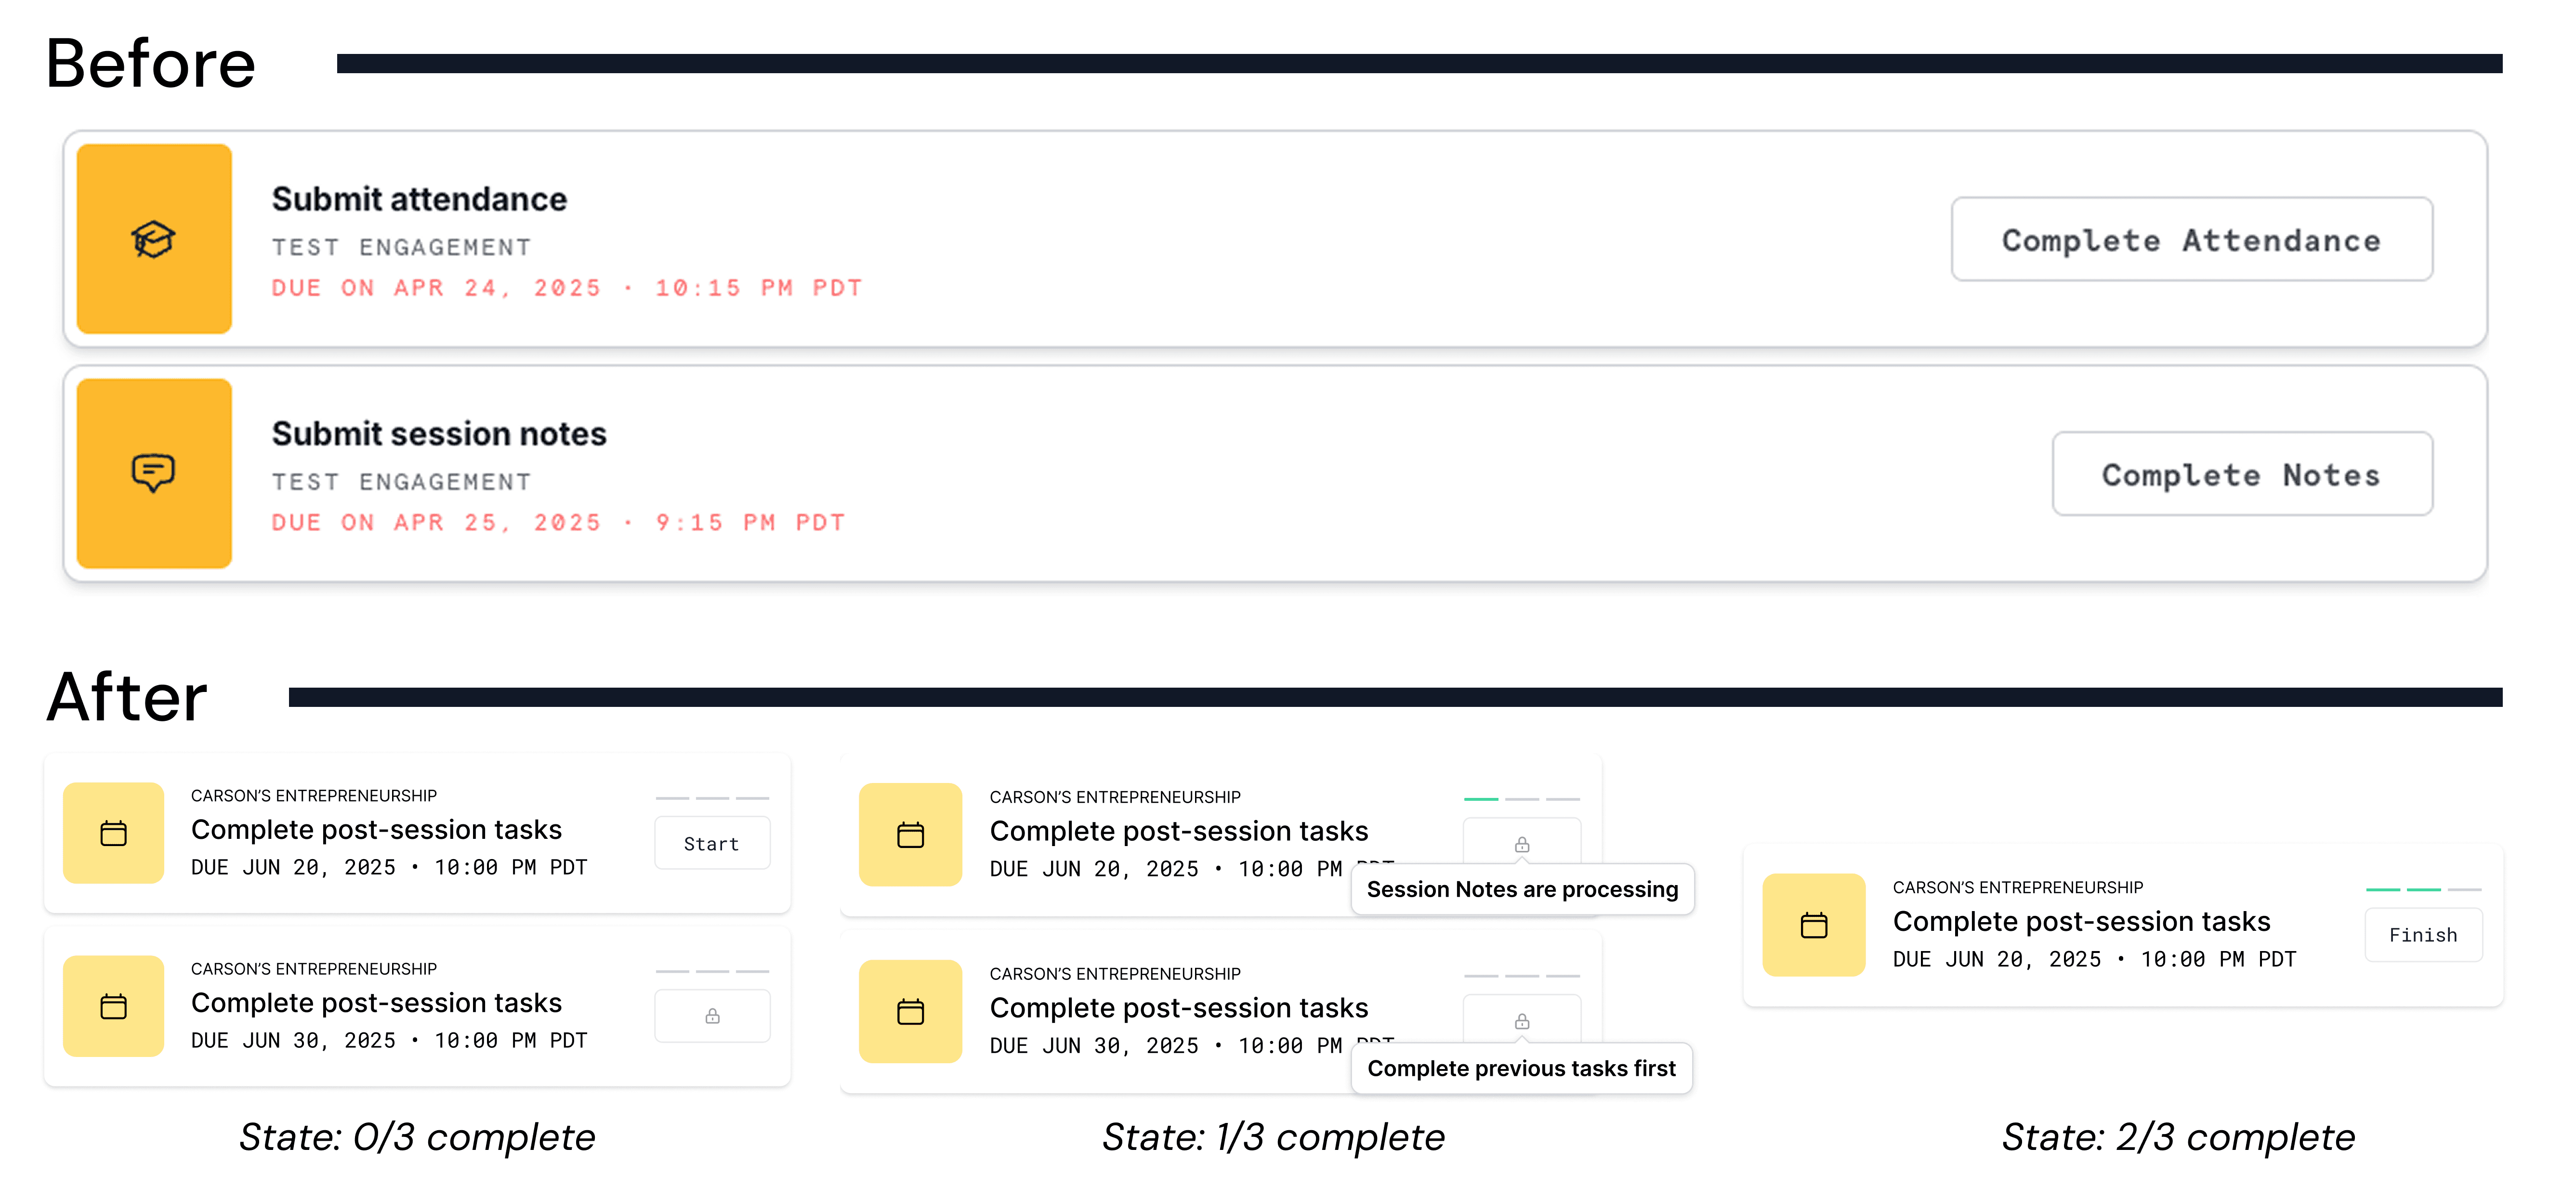Click the Complete Attendance button
Image resolution: width=2576 pixels, height=1200 pixels.
pos(2191,240)
